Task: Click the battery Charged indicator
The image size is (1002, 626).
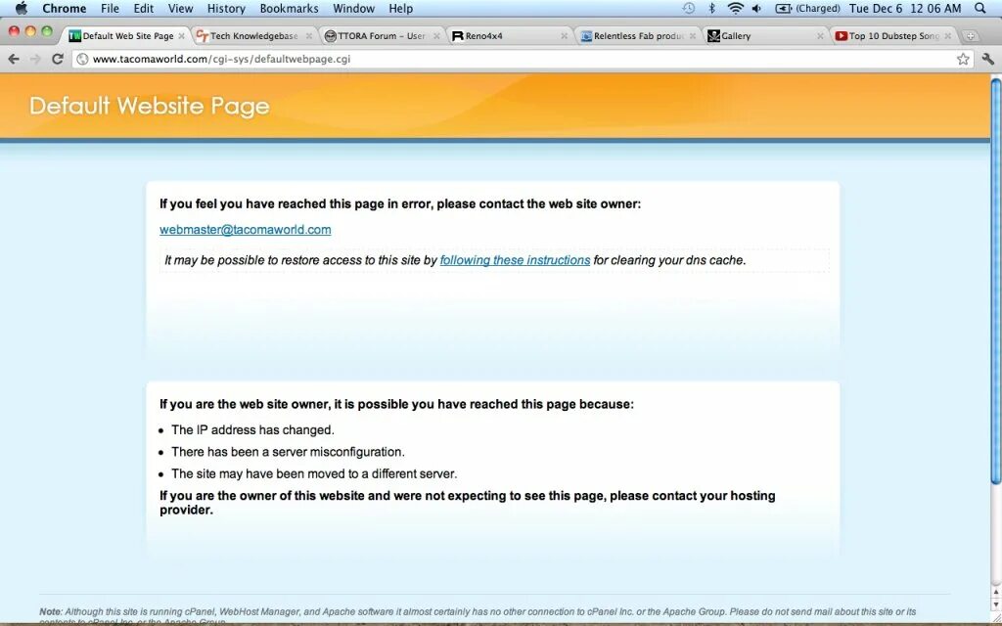Action: pyautogui.click(x=807, y=8)
